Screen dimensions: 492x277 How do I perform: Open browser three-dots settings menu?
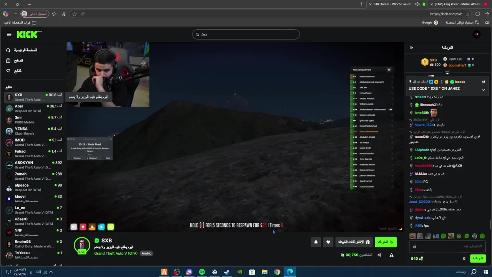point(15,14)
